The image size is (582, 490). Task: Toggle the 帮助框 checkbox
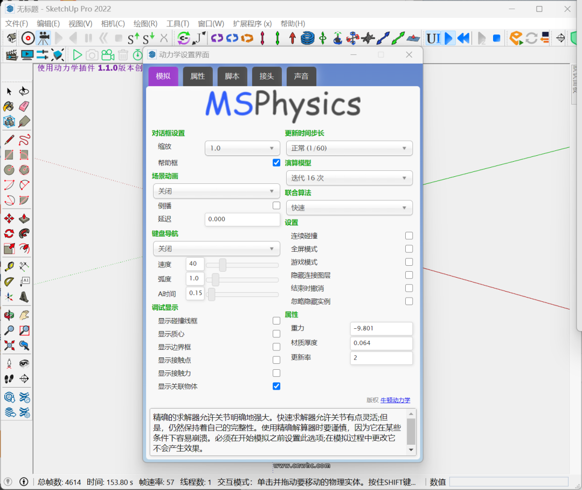click(x=276, y=163)
